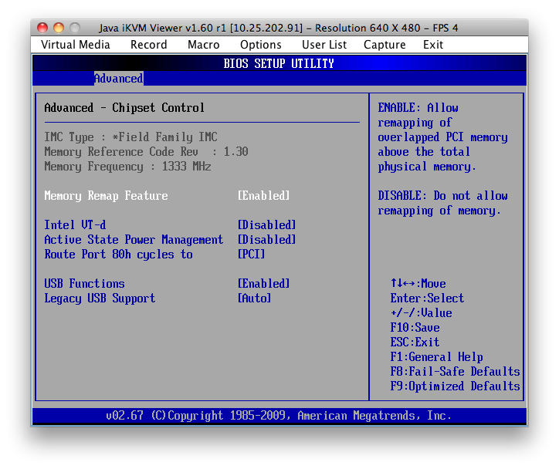Toggle Memory Remap Feature Enabled value
Viewport: 559px width, 469px height.
[x=264, y=196]
